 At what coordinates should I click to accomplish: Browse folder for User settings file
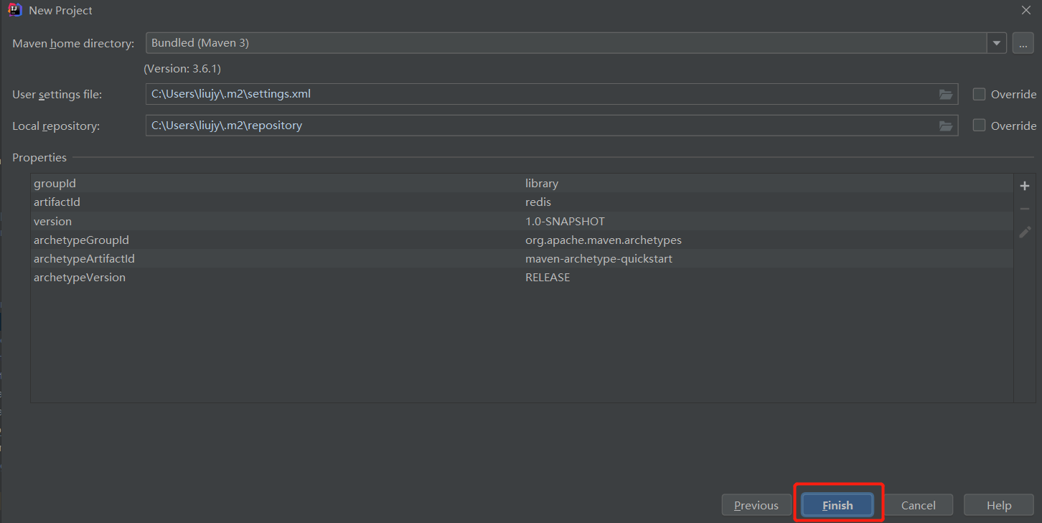(946, 94)
